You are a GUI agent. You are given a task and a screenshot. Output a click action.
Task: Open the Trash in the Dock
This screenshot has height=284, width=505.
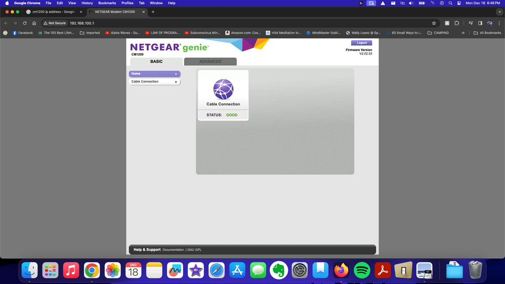475,270
